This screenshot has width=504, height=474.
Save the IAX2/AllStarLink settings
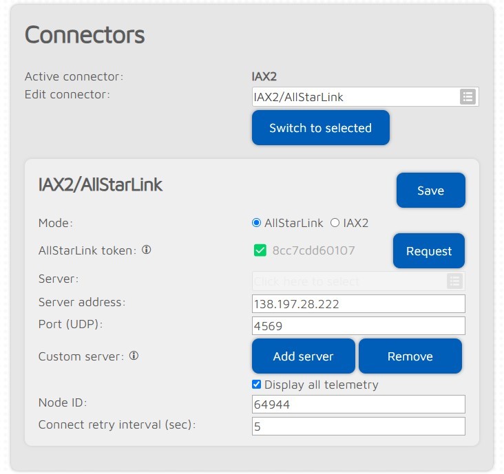tap(430, 191)
